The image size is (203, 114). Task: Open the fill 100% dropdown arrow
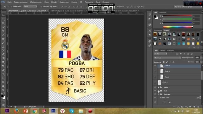click(201, 62)
